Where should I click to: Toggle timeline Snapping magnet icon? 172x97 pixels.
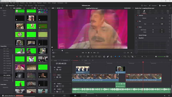click(104, 56)
